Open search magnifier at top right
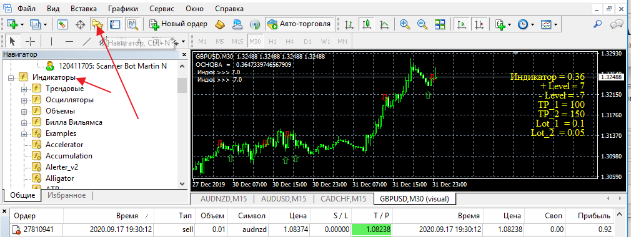 point(599,24)
